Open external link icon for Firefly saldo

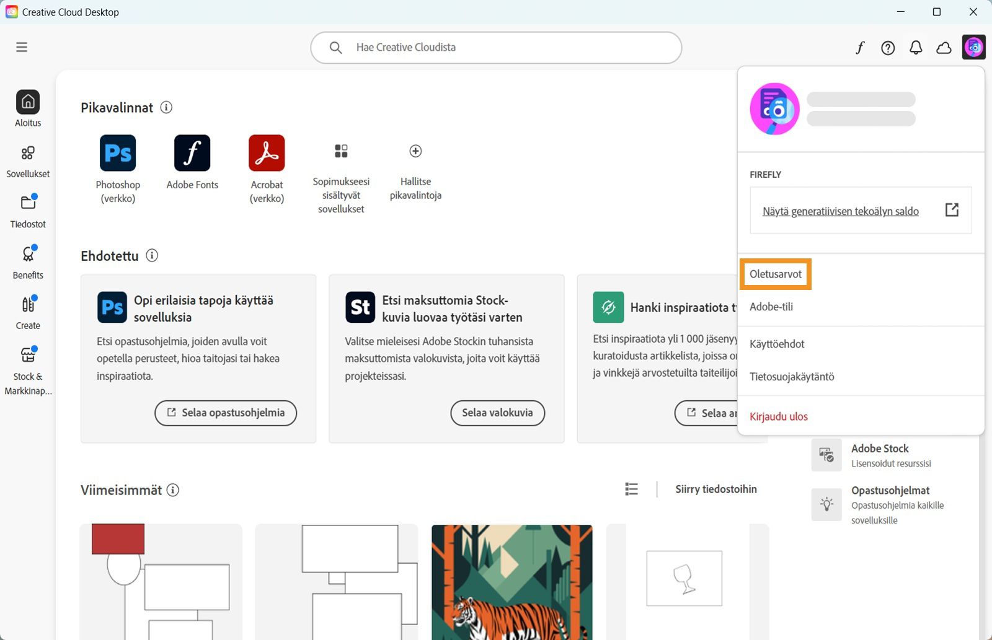click(x=952, y=210)
